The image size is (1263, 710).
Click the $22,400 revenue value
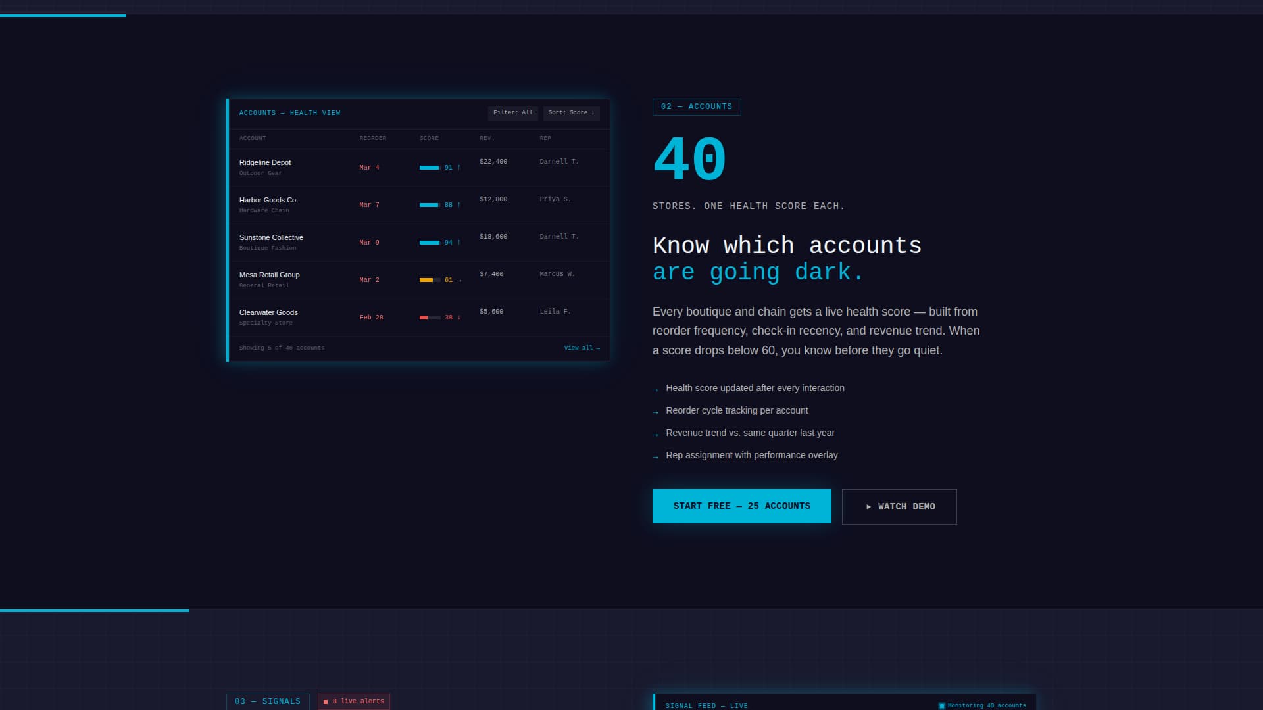493,162
